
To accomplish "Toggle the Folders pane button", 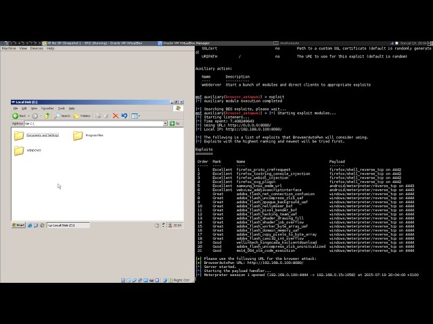I will pos(82,116).
